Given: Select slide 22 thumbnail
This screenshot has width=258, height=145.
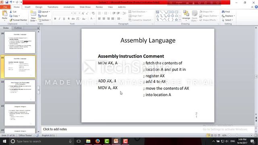Looking at the screenshot, I should pyautogui.click(x=20, y=91).
